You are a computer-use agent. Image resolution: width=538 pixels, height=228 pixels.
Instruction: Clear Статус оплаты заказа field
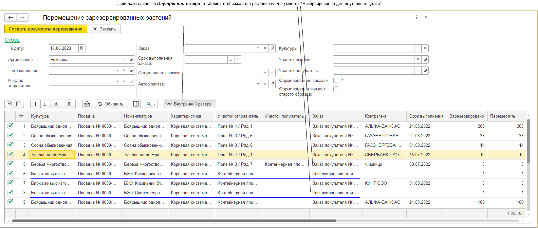(272, 73)
